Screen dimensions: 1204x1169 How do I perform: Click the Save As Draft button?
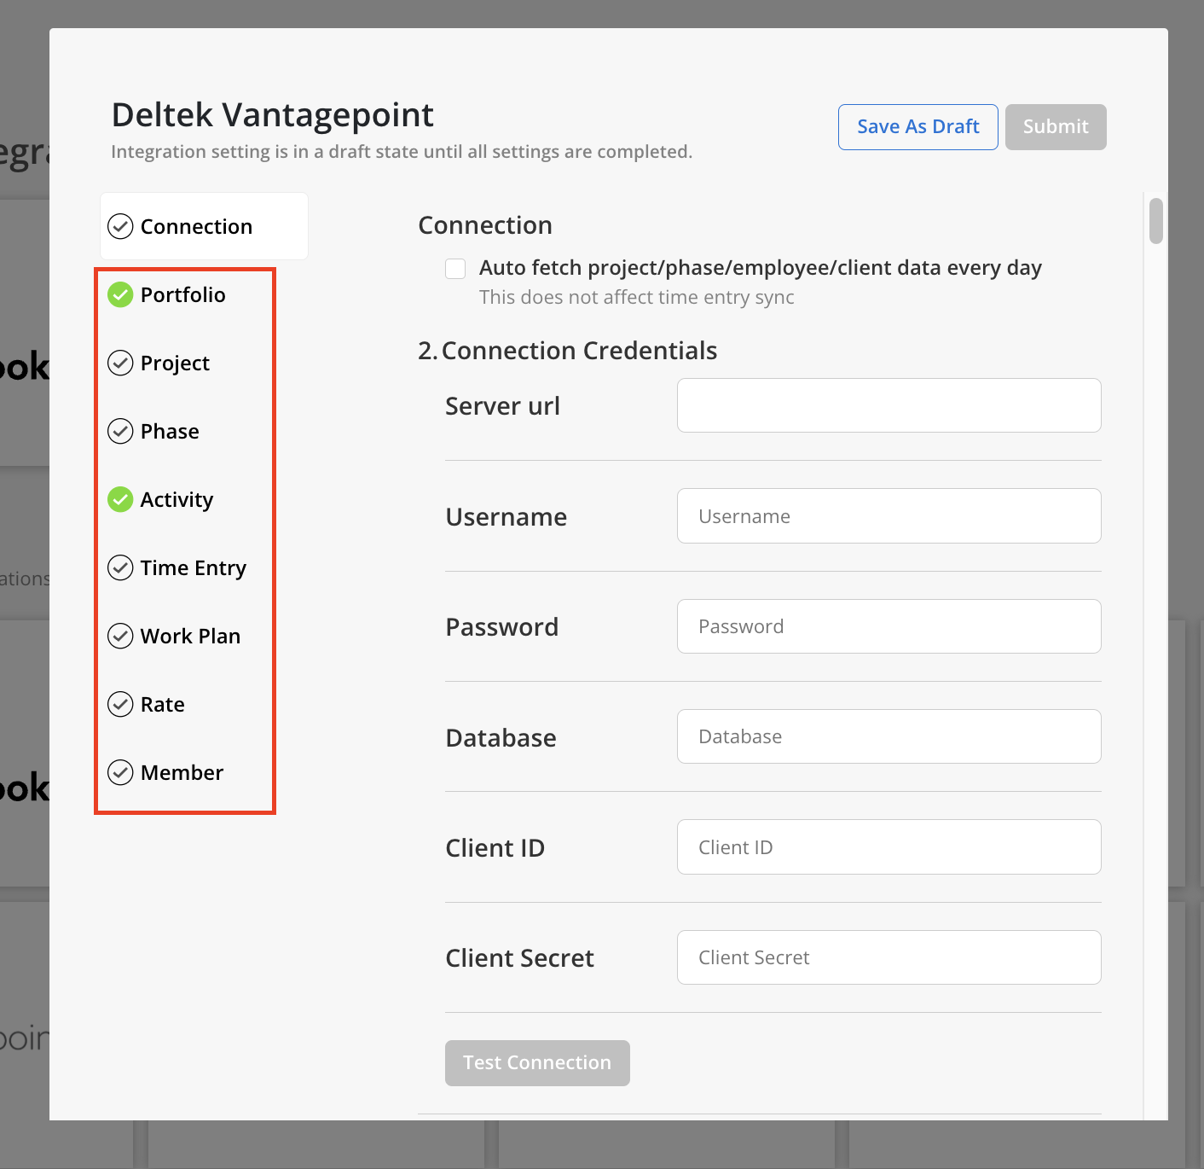918,127
